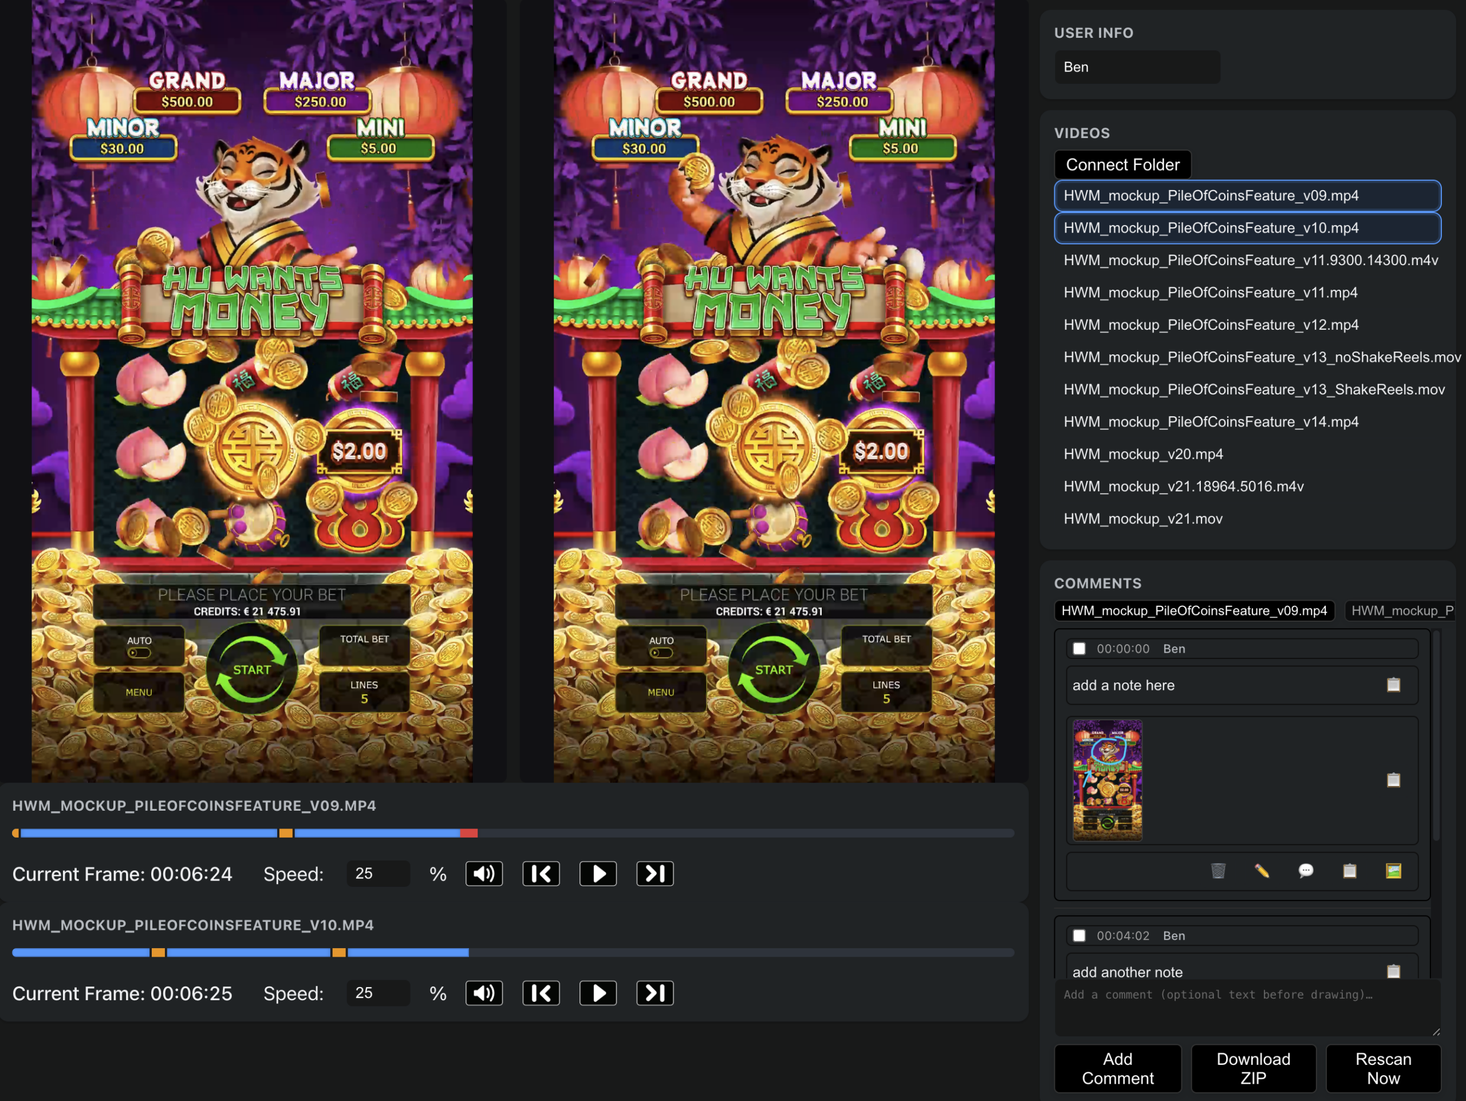Image resolution: width=1466 pixels, height=1101 pixels.
Task: Select HWM_mockup_PileOfCoinsFeature_v12.mp4 in the videos list
Action: [x=1247, y=325]
